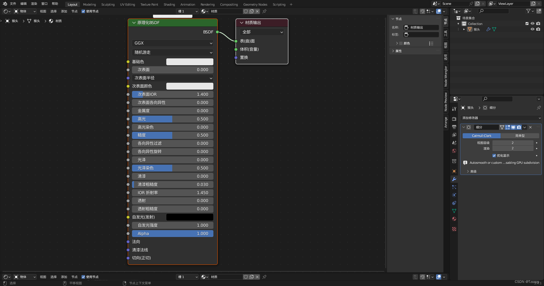Screen dimensions: 544x286
Task: Toggle camera render visibility for 猴头
Action: [538, 29]
